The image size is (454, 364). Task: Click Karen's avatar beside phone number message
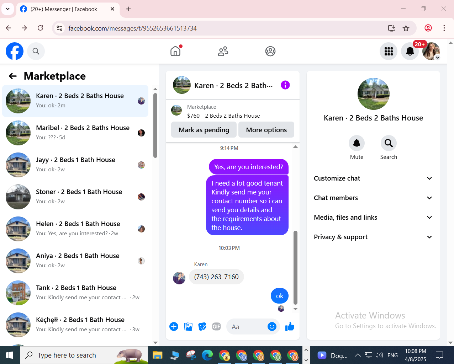[179, 278]
